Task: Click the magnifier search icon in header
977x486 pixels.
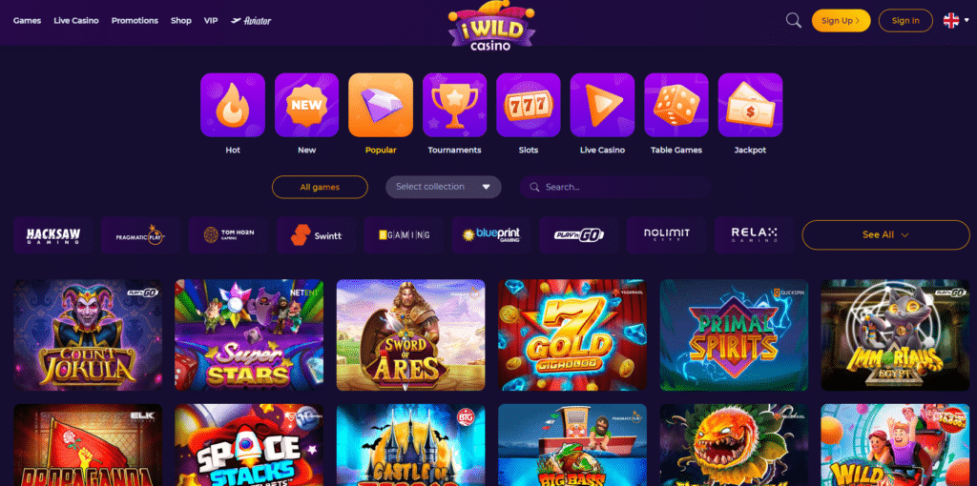Action: coord(793,21)
